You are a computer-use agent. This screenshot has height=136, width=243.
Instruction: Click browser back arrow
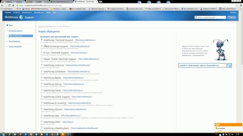pos(2,5)
